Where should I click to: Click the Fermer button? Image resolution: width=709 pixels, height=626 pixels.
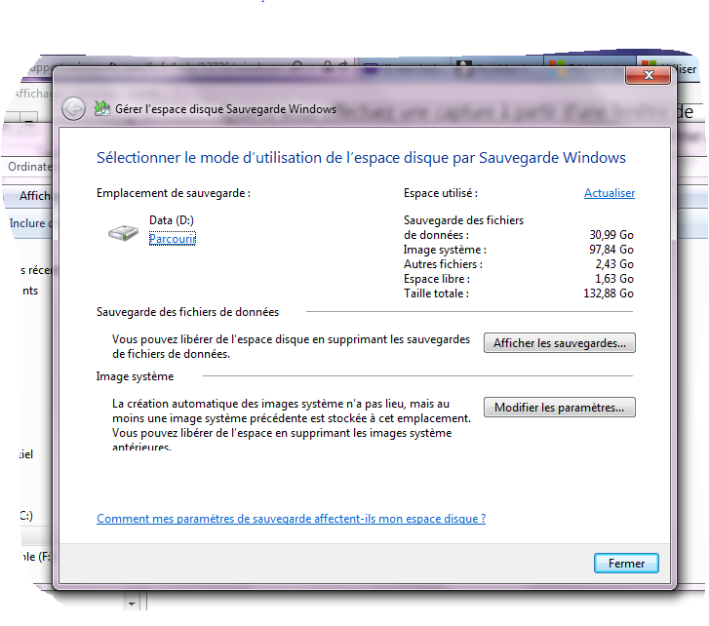click(626, 564)
